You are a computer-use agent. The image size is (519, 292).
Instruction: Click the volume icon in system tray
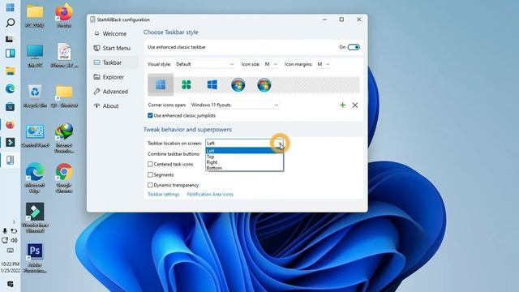(x=14, y=240)
